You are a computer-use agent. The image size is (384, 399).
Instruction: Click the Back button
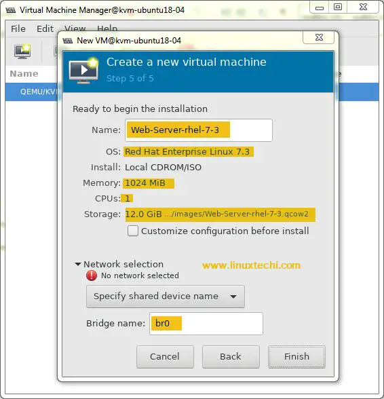pos(231,357)
